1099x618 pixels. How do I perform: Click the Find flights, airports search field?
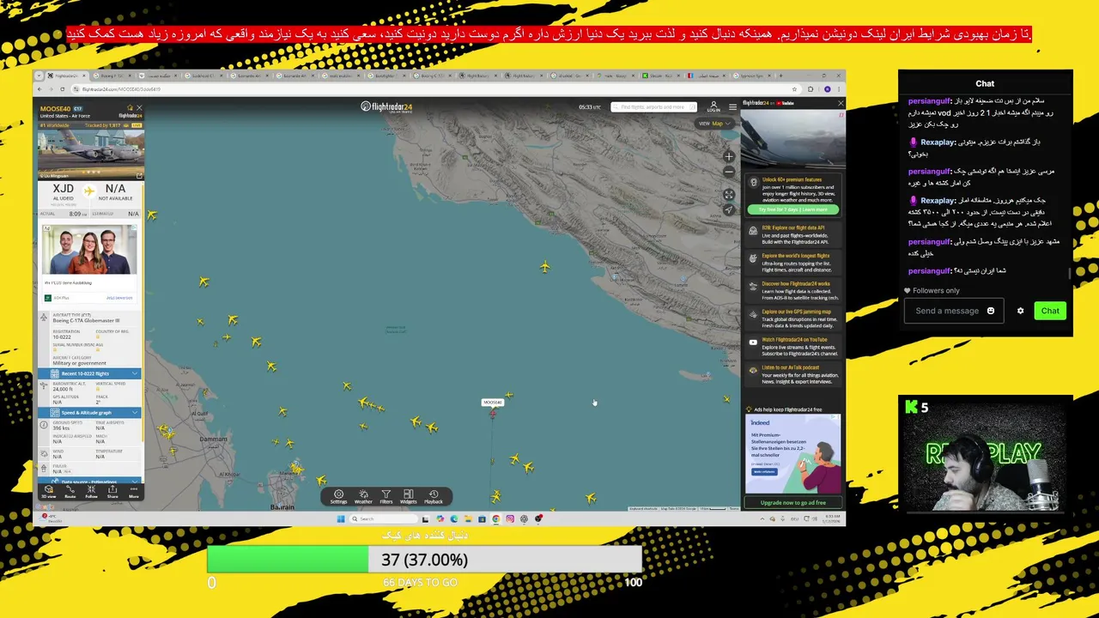(x=653, y=107)
